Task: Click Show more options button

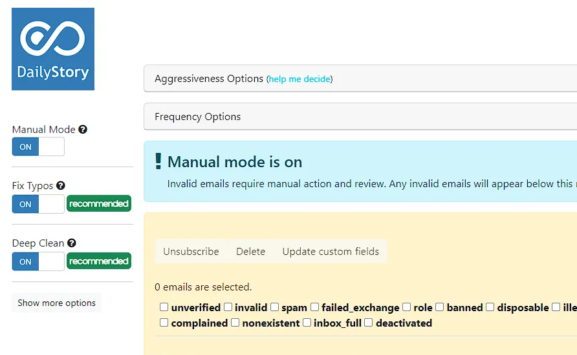Action: [x=56, y=303]
